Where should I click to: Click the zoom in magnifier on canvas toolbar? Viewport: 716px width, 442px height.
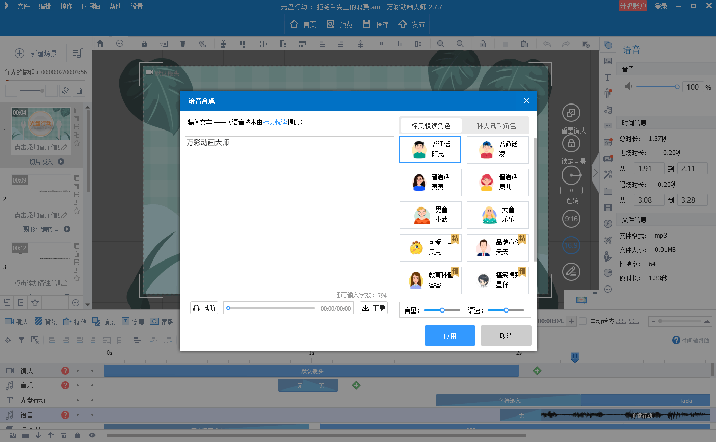tap(441, 44)
